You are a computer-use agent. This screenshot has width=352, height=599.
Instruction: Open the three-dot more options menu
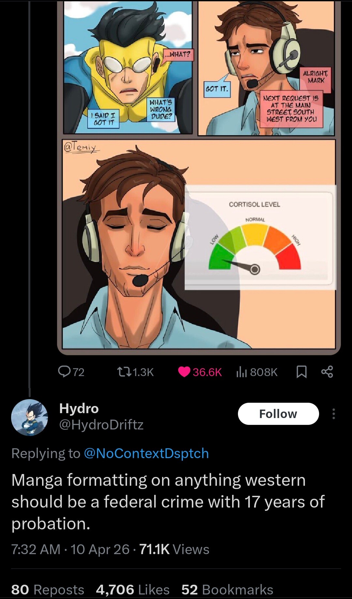tap(333, 414)
